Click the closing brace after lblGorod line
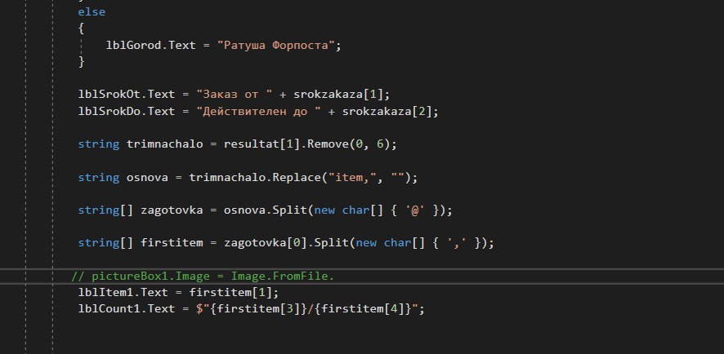The image size is (724, 354). [81, 61]
